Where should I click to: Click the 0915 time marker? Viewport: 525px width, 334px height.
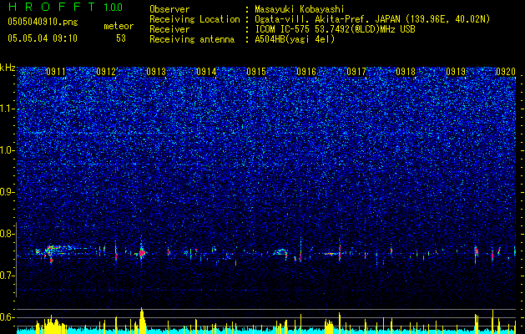pyautogui.click(x=256, y=72)
